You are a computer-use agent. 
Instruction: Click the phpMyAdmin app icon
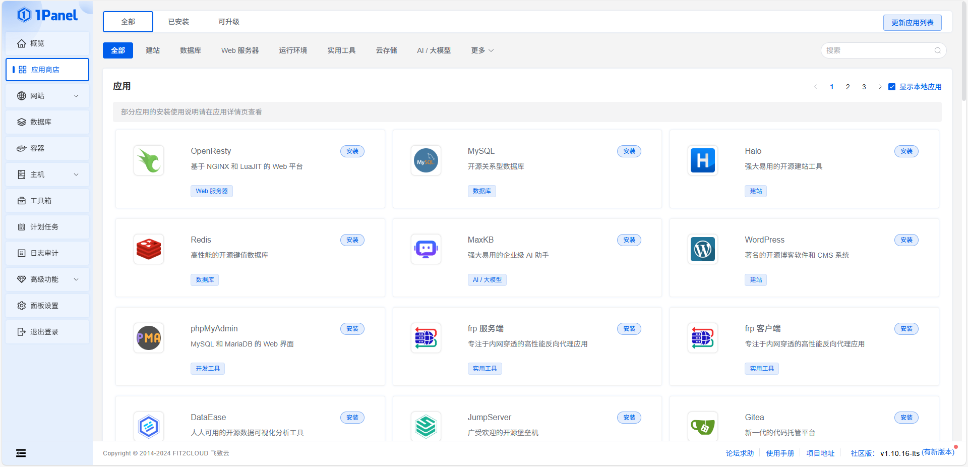tap(149, 338)
